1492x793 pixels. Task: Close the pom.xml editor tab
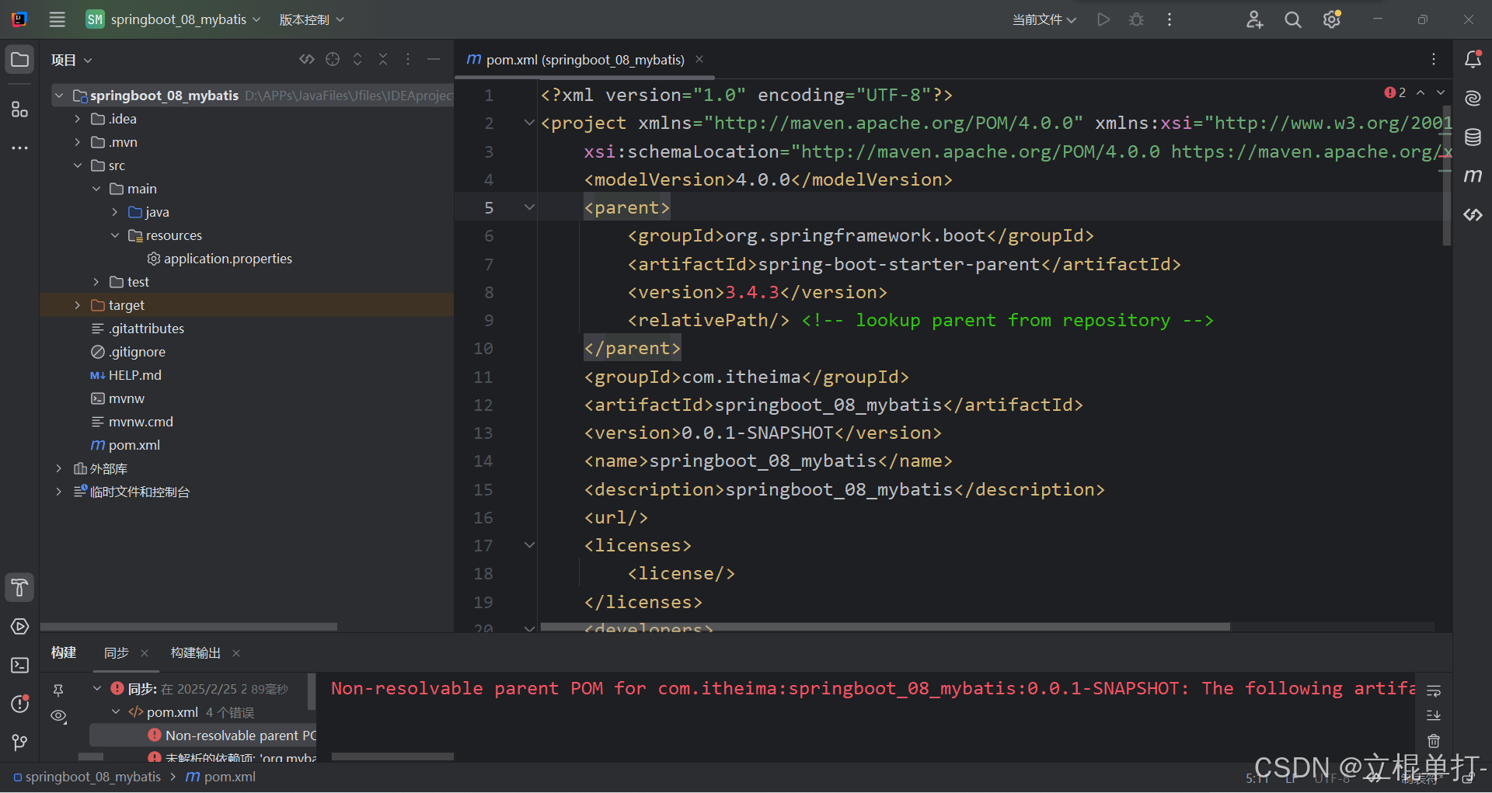699,59
